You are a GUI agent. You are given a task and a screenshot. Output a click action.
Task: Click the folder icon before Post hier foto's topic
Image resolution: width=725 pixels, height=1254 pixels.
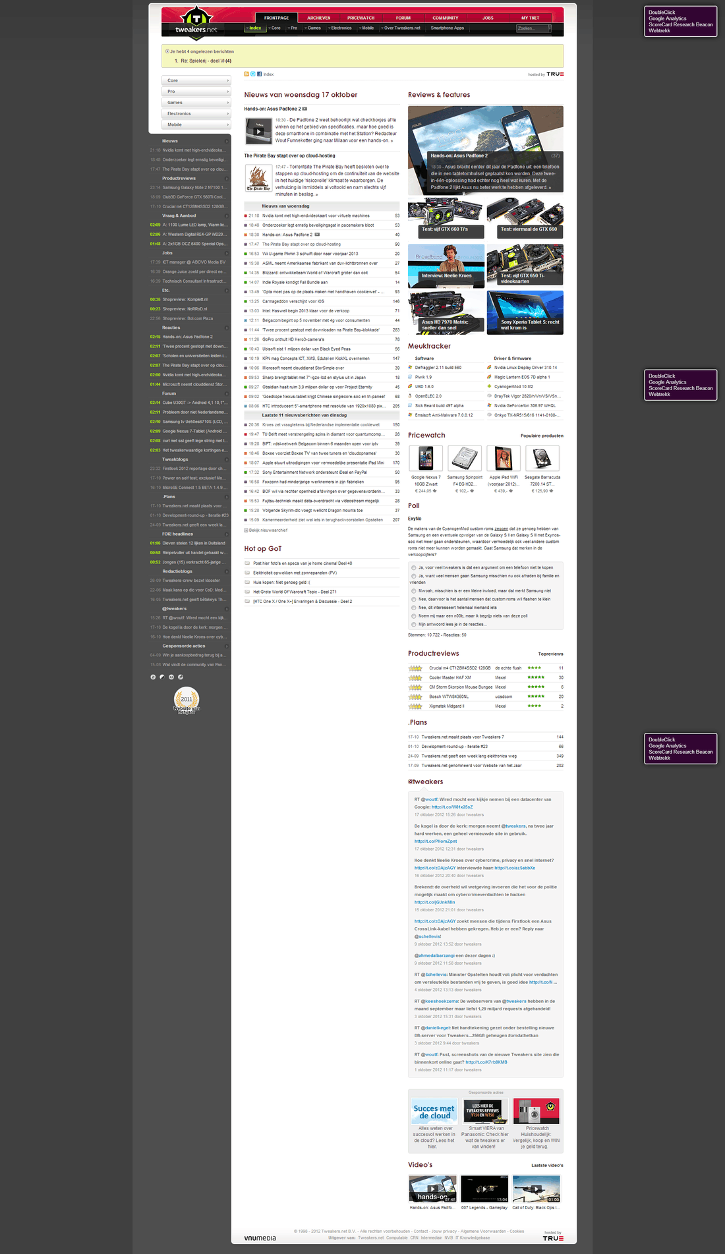[247, 563]
